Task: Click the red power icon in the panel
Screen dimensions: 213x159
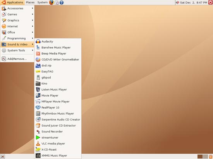Action: click(x=210, y=2)
